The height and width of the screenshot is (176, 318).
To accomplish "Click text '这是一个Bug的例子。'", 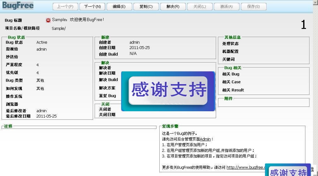I will [180, 134].
